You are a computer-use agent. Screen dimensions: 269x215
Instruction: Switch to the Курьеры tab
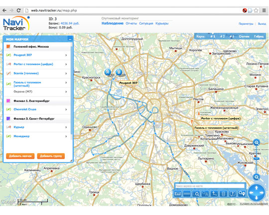[x=162, y=23]
